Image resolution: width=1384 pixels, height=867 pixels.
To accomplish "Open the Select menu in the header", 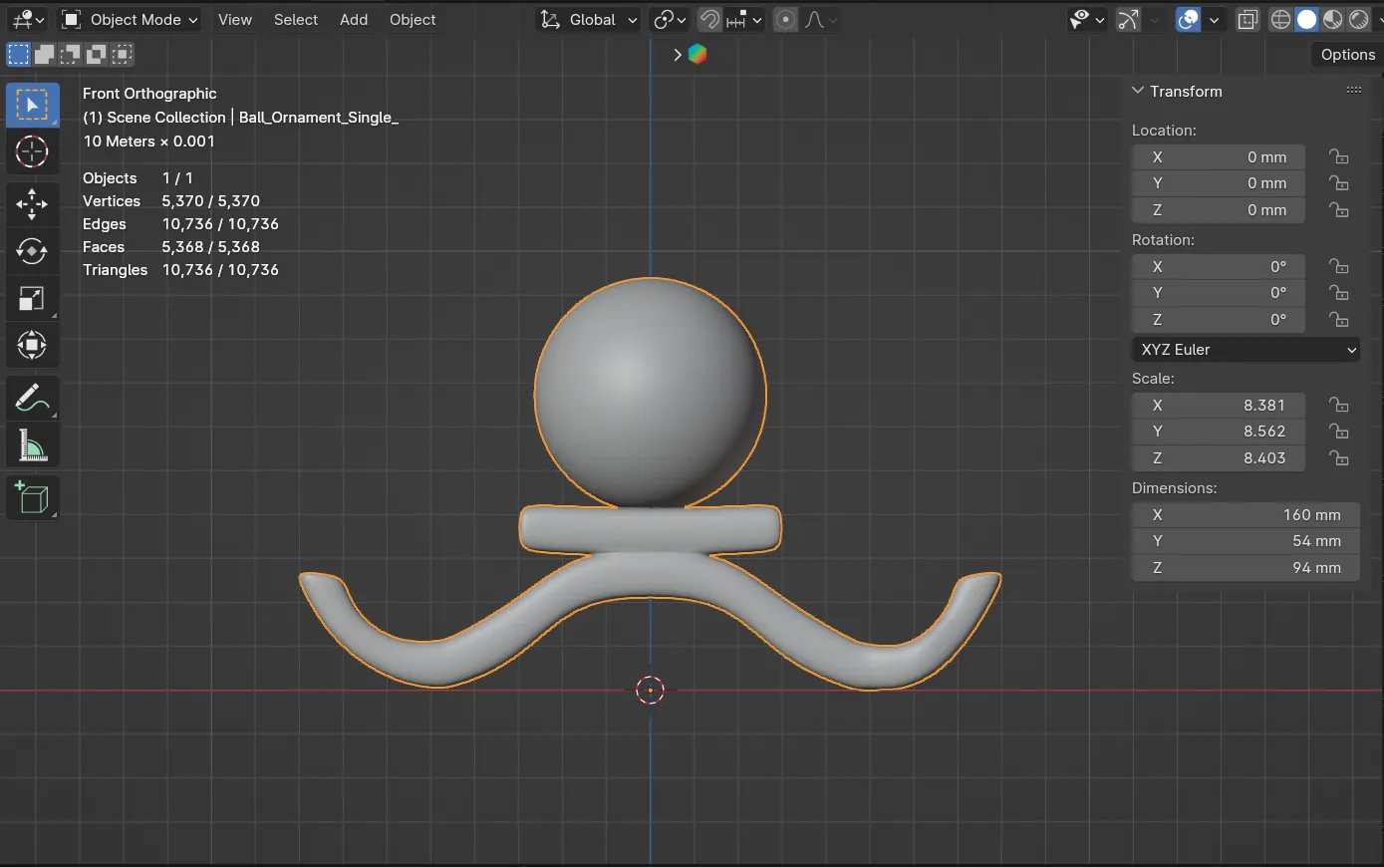I will [296, 19].
